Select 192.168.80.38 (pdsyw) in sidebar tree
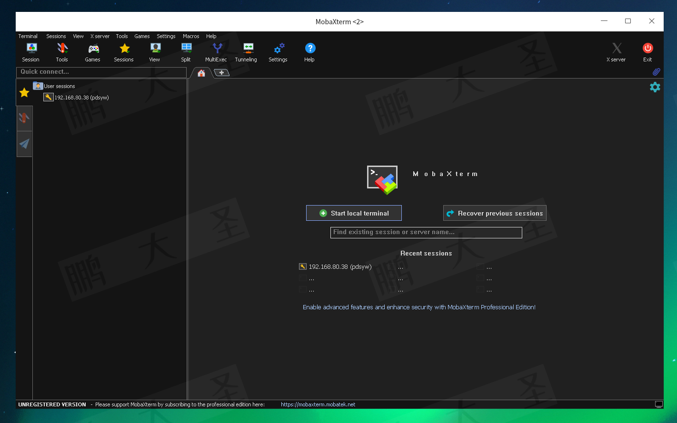 coord(76,98)
